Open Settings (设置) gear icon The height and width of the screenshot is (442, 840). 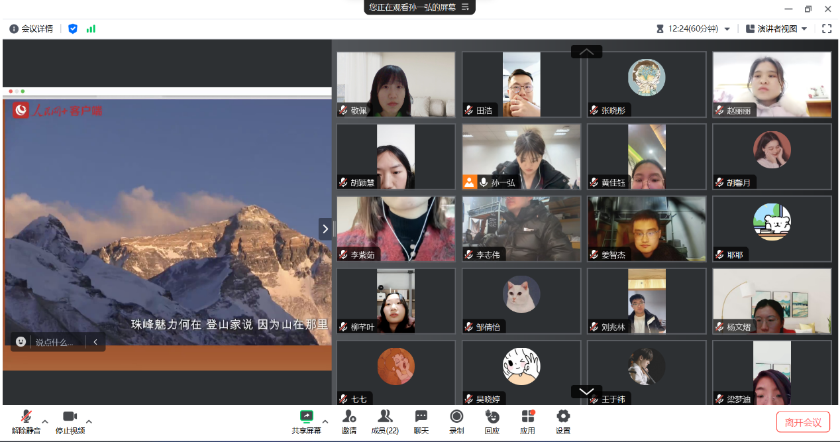pos(562,417)
